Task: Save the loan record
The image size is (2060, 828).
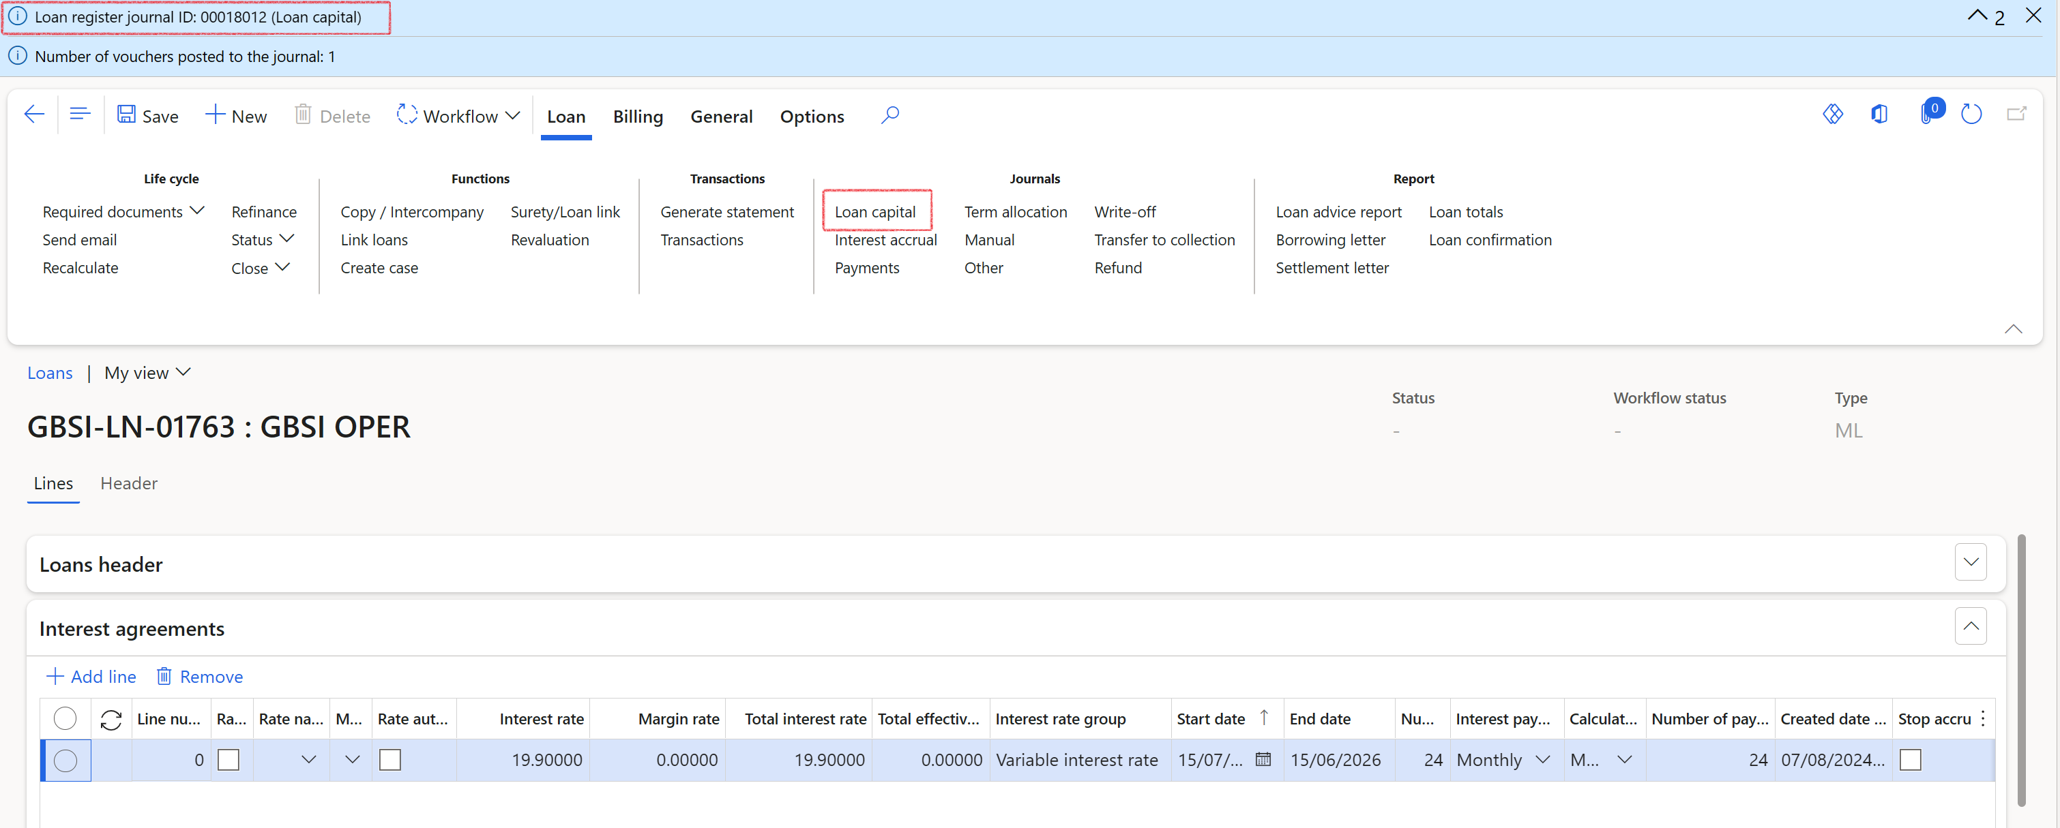Action: pyautogui.click(x=148, y=116)
